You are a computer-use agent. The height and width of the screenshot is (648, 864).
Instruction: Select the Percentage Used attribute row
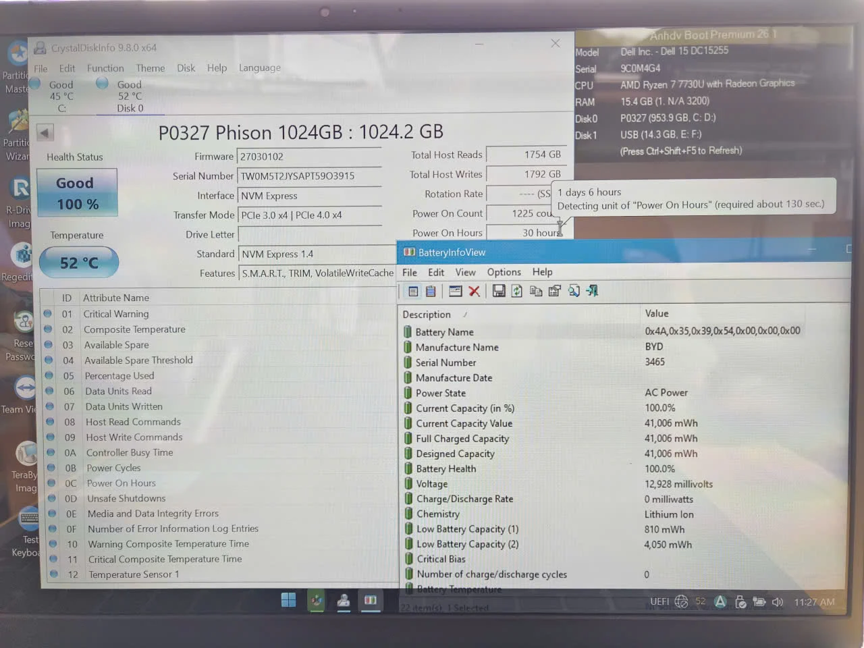219,376
